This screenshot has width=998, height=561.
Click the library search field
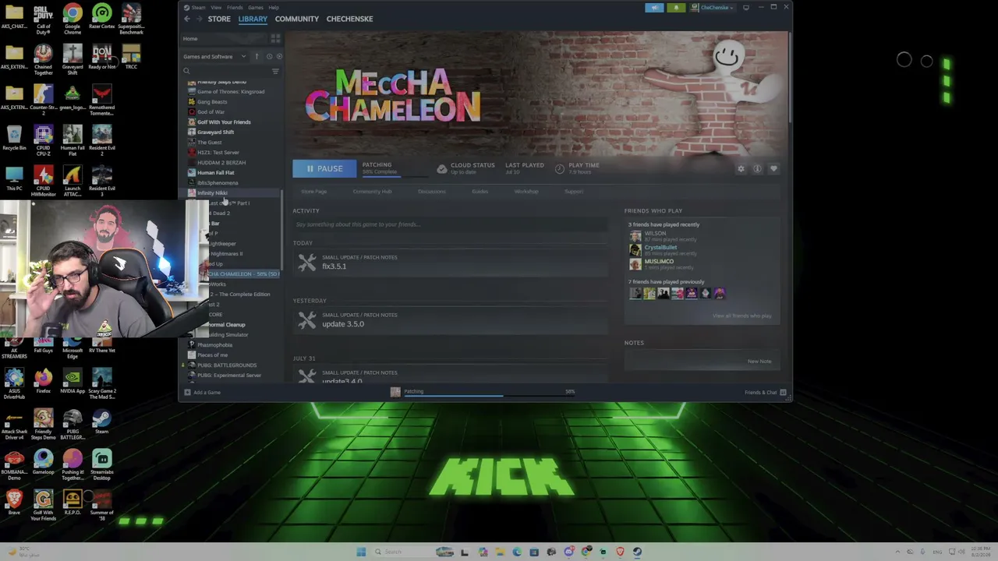225,71
